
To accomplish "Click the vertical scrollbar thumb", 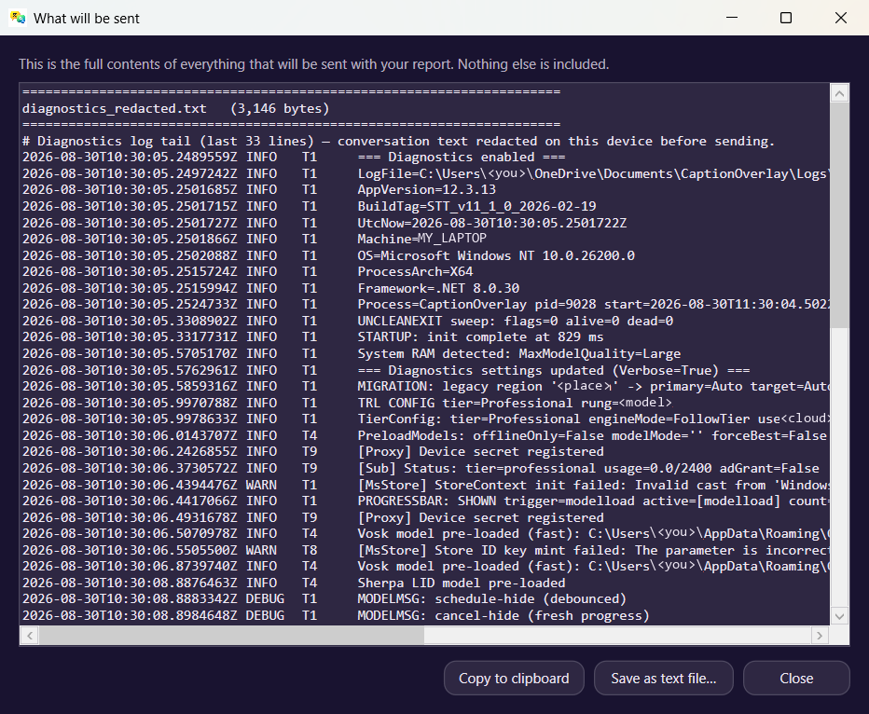I will point(839,215).
